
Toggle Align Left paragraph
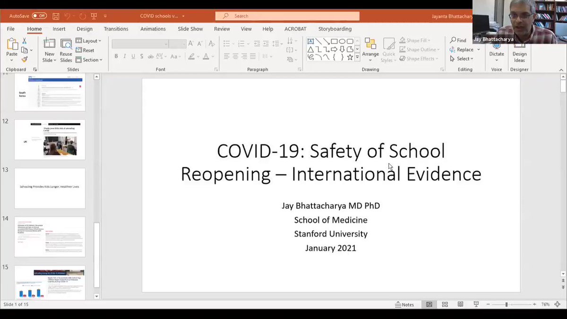227,57
